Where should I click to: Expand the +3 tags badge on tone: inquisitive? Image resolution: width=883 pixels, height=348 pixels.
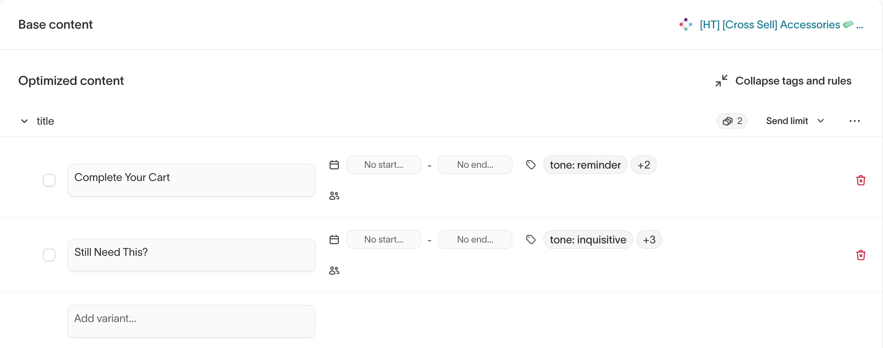pyautogui.click(x=649, y=239)
